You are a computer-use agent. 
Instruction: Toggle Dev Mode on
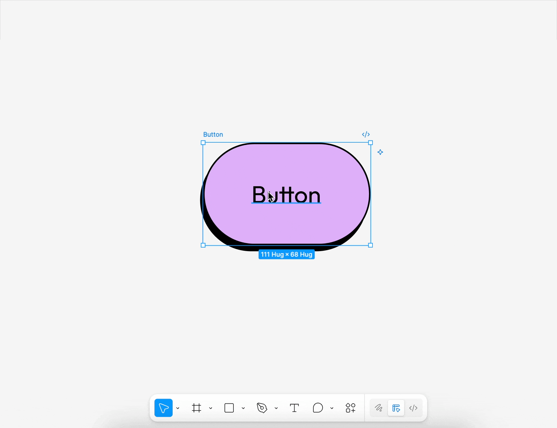(x=413, y=408)
